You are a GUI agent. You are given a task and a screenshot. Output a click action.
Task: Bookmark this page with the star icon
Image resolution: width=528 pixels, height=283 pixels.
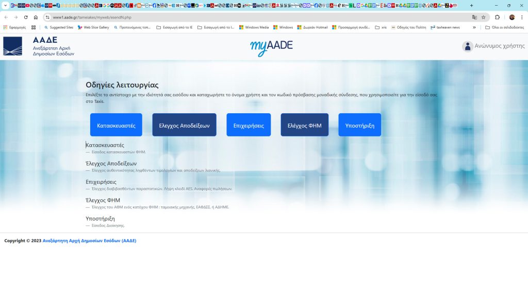click(x=483, y=17)
